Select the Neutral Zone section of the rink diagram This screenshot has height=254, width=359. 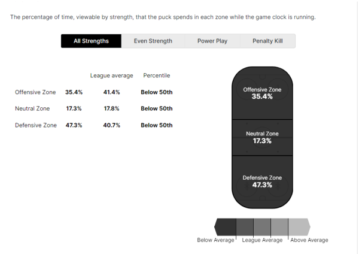(262, 137)
